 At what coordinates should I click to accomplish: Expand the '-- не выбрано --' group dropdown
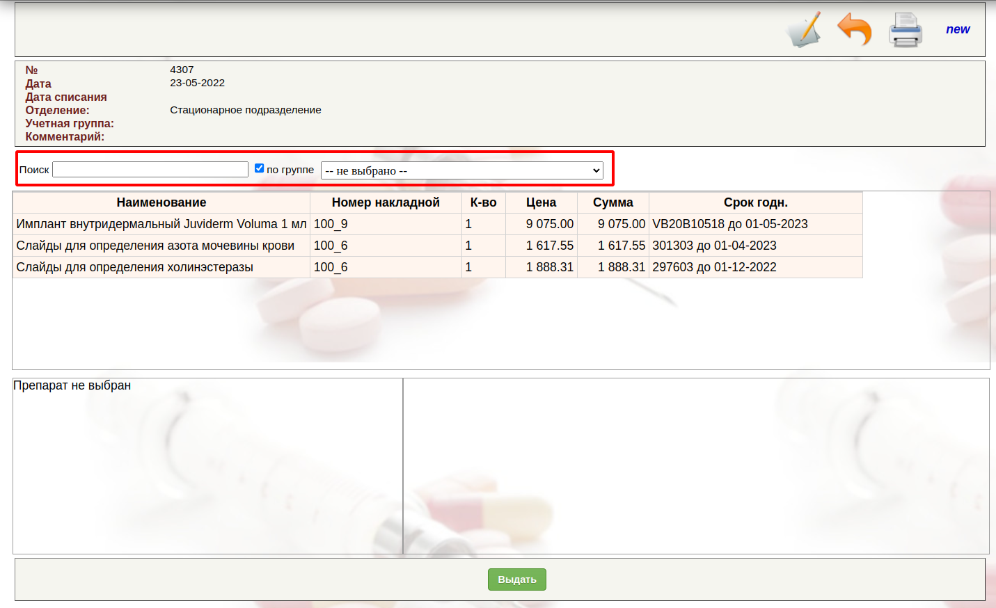pos(461,170)
